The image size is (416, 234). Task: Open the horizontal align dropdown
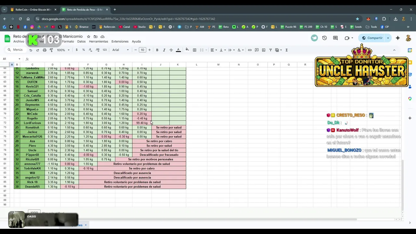[x=214, y=50]
